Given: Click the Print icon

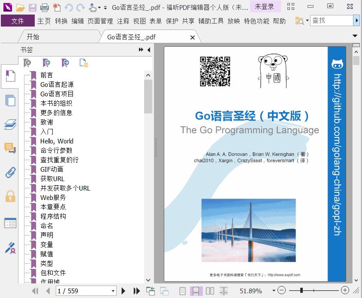Looking at the screenshot, I should (x=45, y=8).
